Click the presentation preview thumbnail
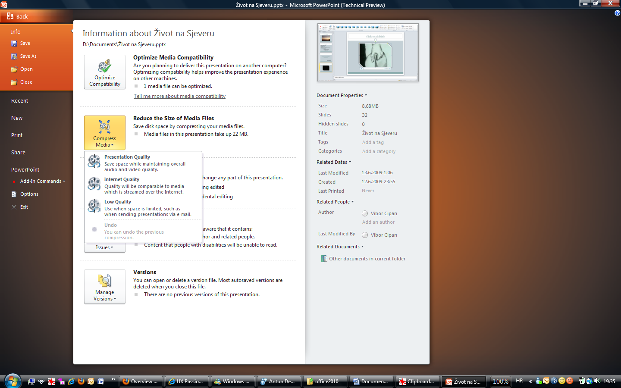The width and height of the screenshot is (621, 388). point(368,53)
